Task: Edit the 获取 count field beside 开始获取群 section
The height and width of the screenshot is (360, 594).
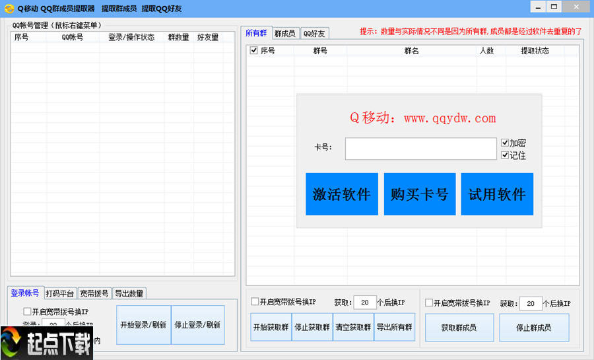Action: (365, 303)
